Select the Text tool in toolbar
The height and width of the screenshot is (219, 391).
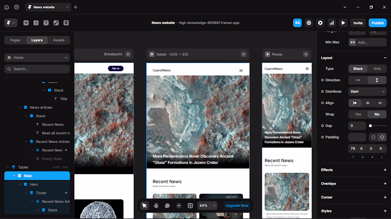click(x=46, y=23)
